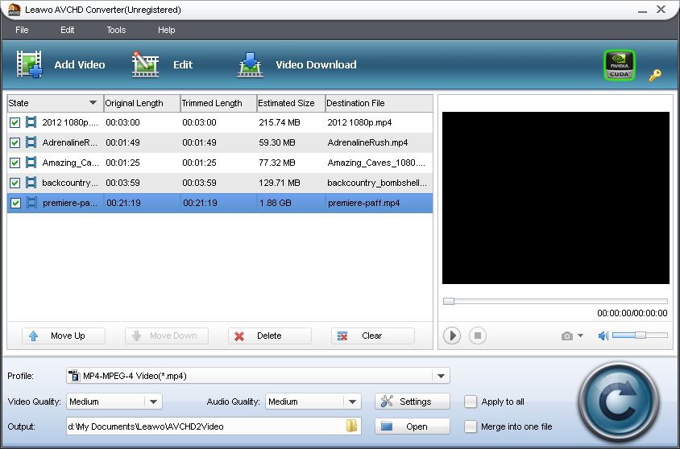The width and height of the screenshot is (680, 449).
Task: Open the Help menu
Action: (x=167, y=30)
